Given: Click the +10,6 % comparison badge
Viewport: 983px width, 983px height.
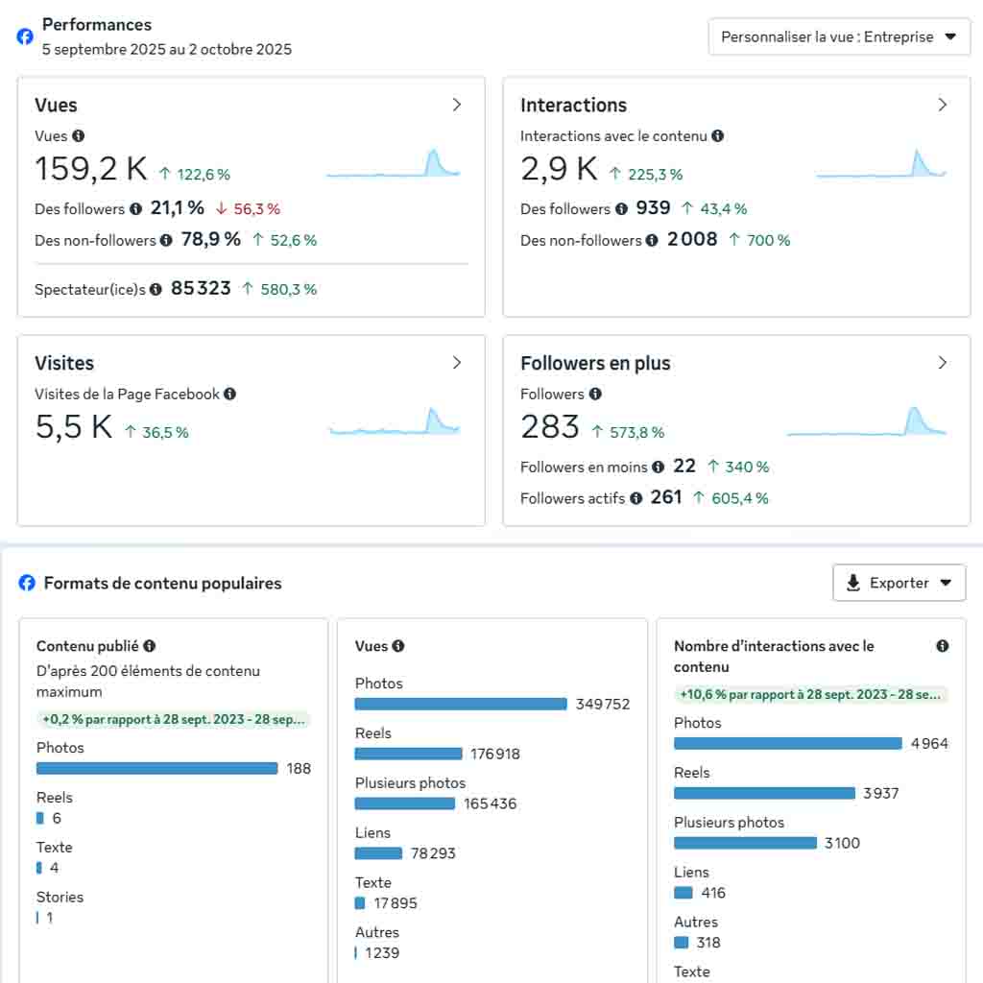Looking at the screenshot, I should coord(810,695).
